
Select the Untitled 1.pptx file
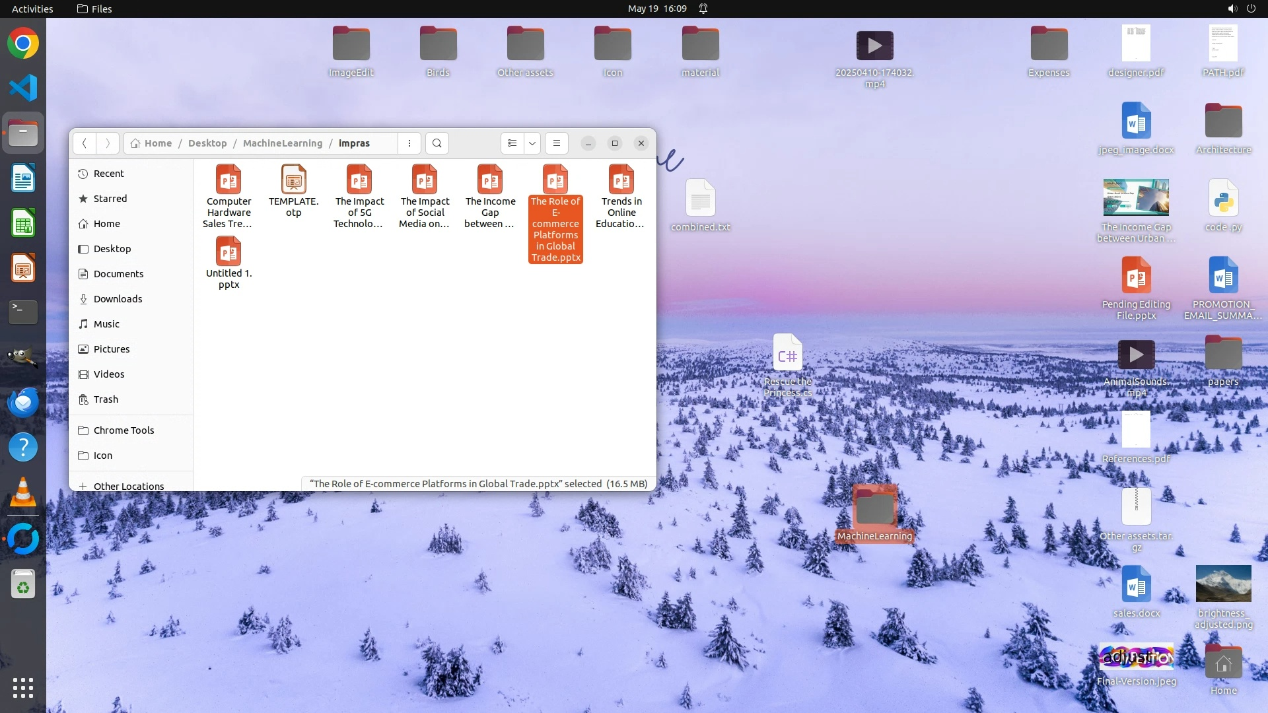click(x=229, y=262)
